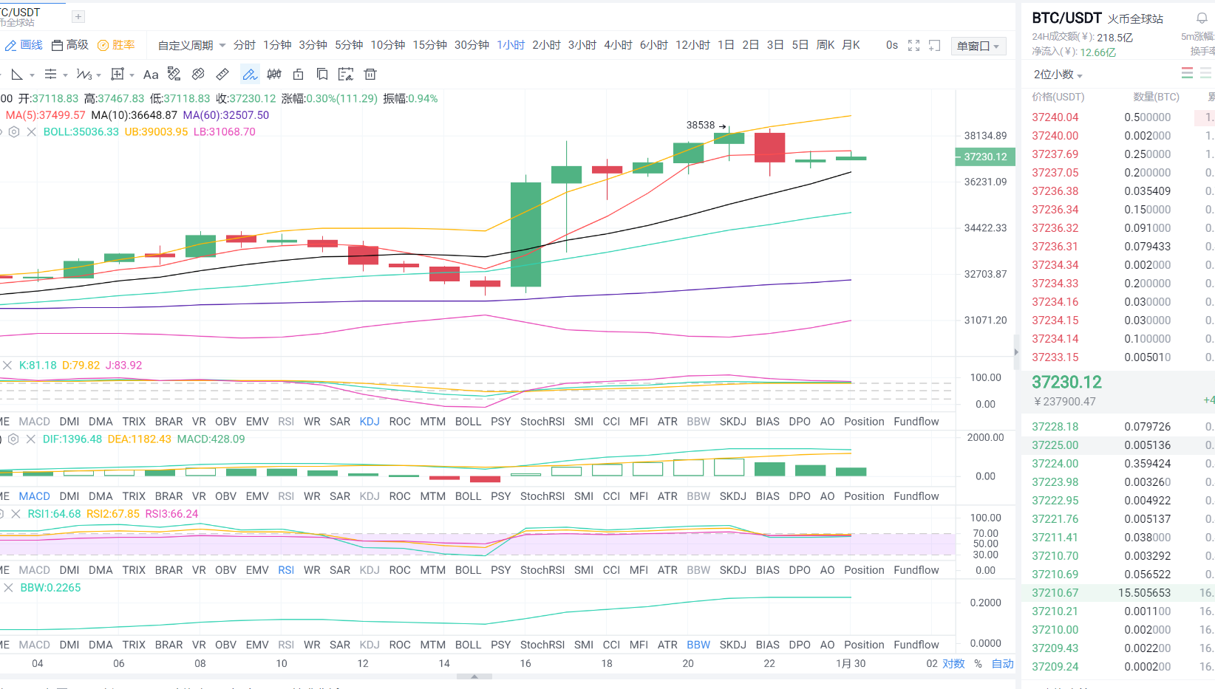Click the overlapping circles measure tool
Screen dimensions: 1215x689
(198, 75)
